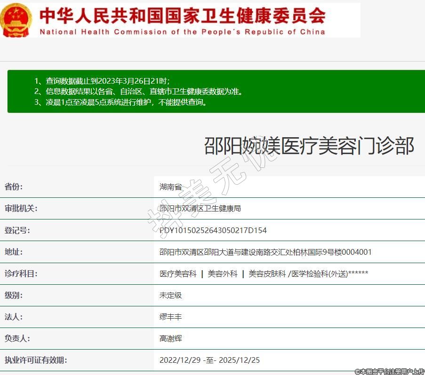Click the clinic name heading 邵阳婉媄医疗美容门诊部

click(309, 146)
